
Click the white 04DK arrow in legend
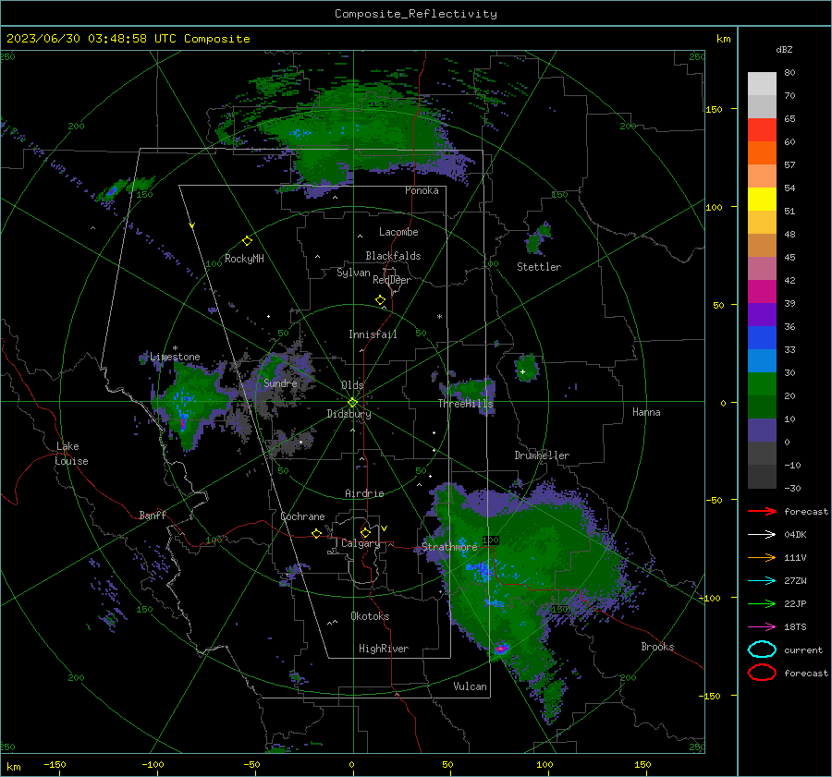click(x=762, y=535)
